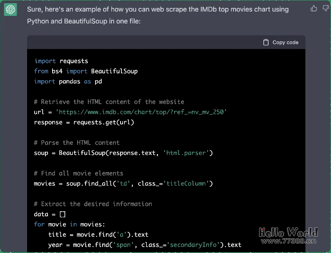331x253 pixels.
Task: Click the www.77388.cn watermark link
Action: [x=288, y=241]
